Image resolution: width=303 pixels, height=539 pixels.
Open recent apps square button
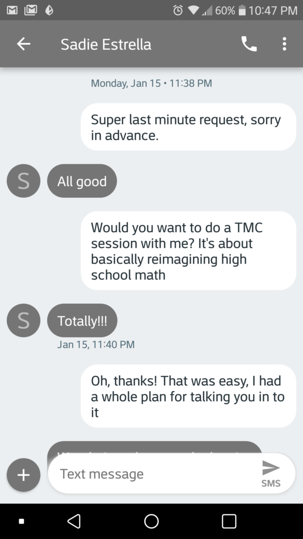tap(229, 521)
